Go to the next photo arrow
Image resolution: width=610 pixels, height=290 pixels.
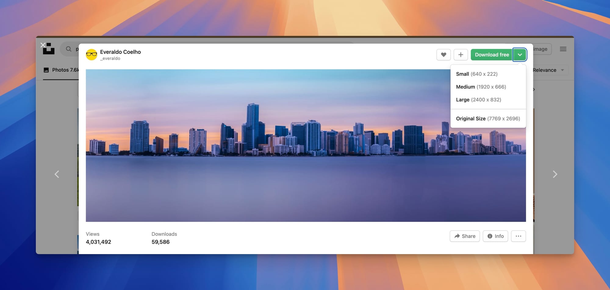pos(555,174)
